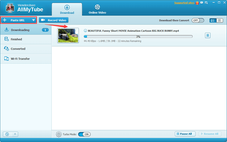The height and width of the screenshot is (142, 227).
Task: Collapse sidebar with the double chevron
Action: (15, 134)
